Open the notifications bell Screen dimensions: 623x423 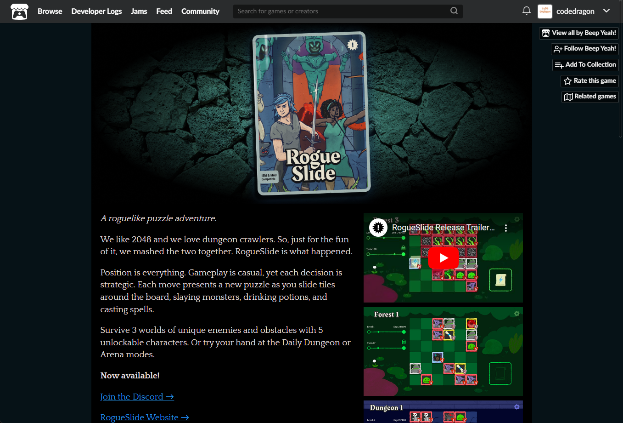[527, 11]
